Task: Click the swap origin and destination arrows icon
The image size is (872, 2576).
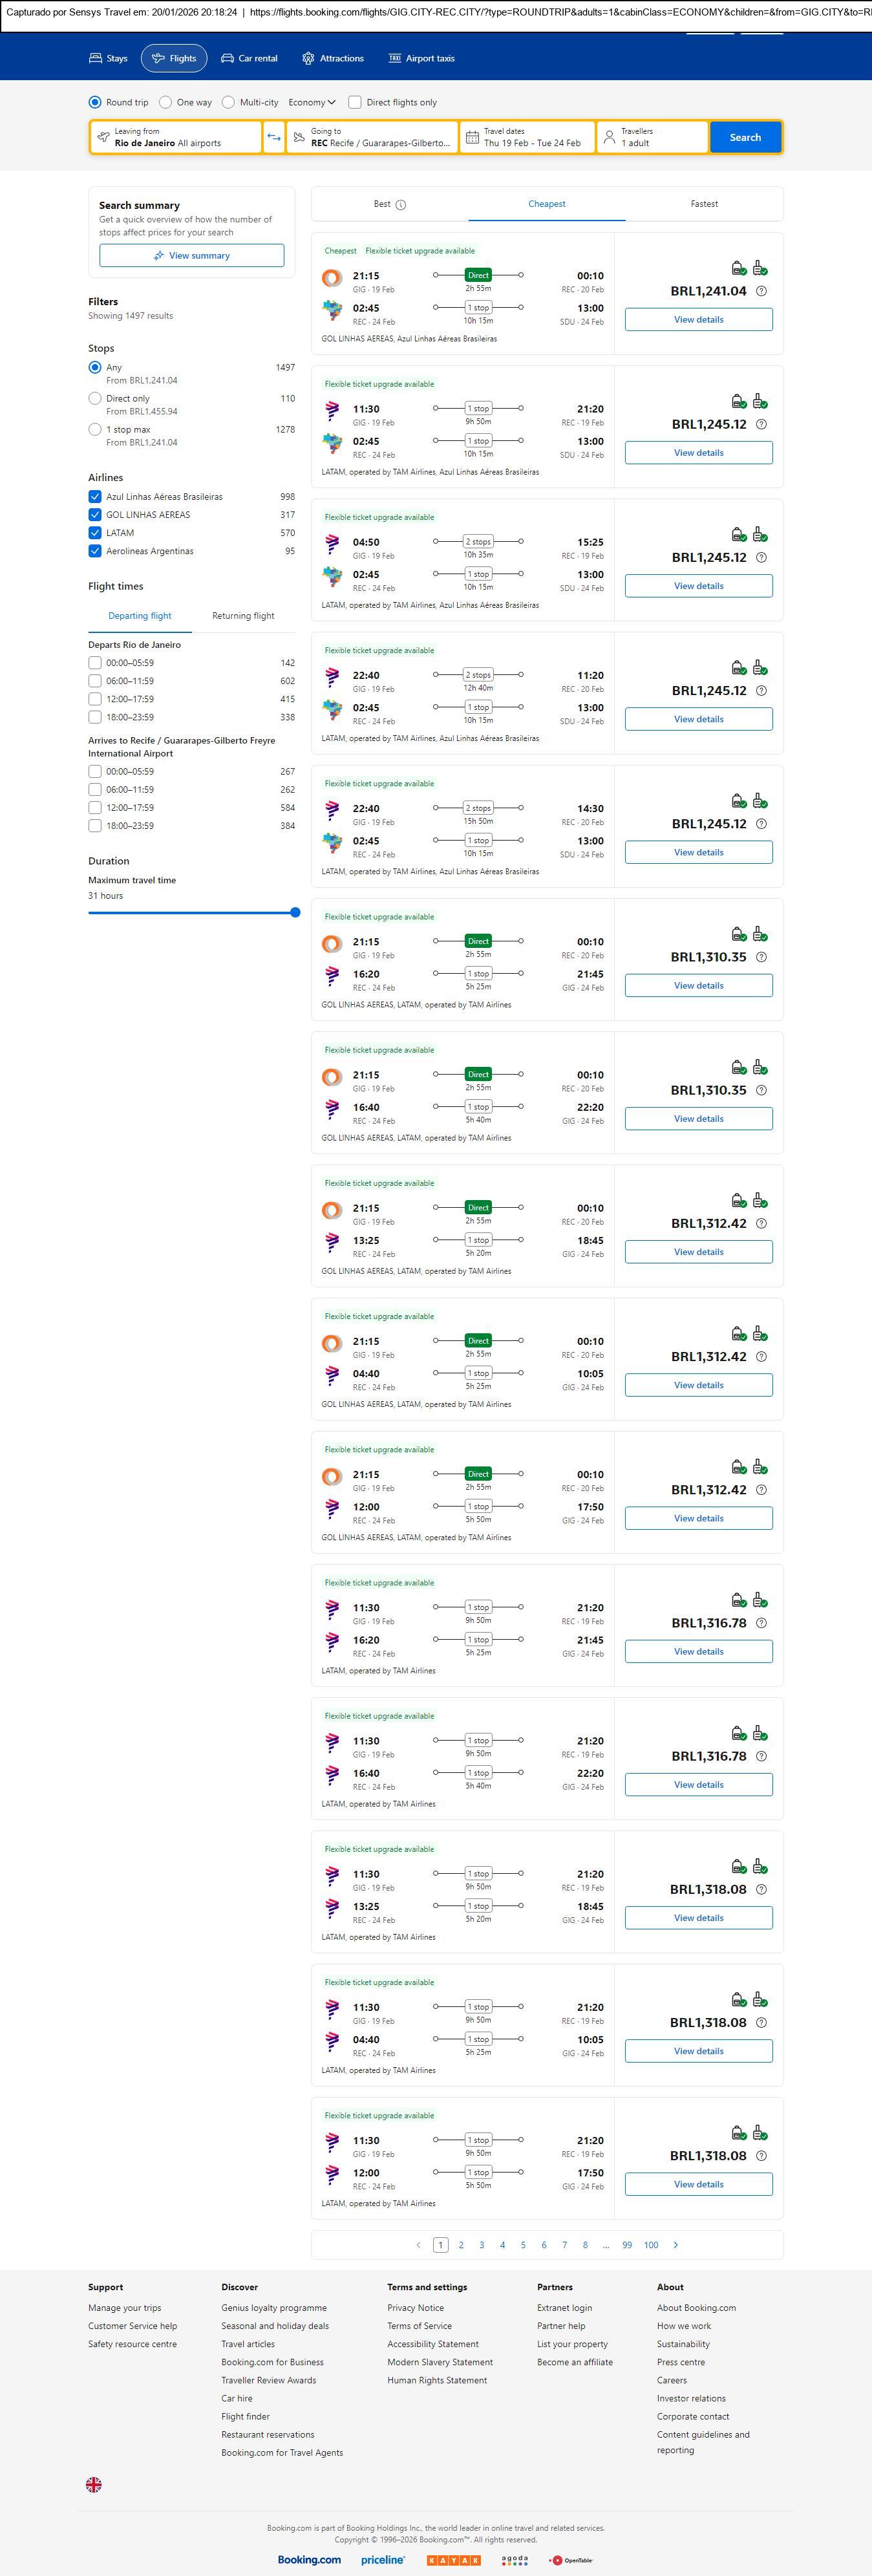Action: [x=274, y=137]
